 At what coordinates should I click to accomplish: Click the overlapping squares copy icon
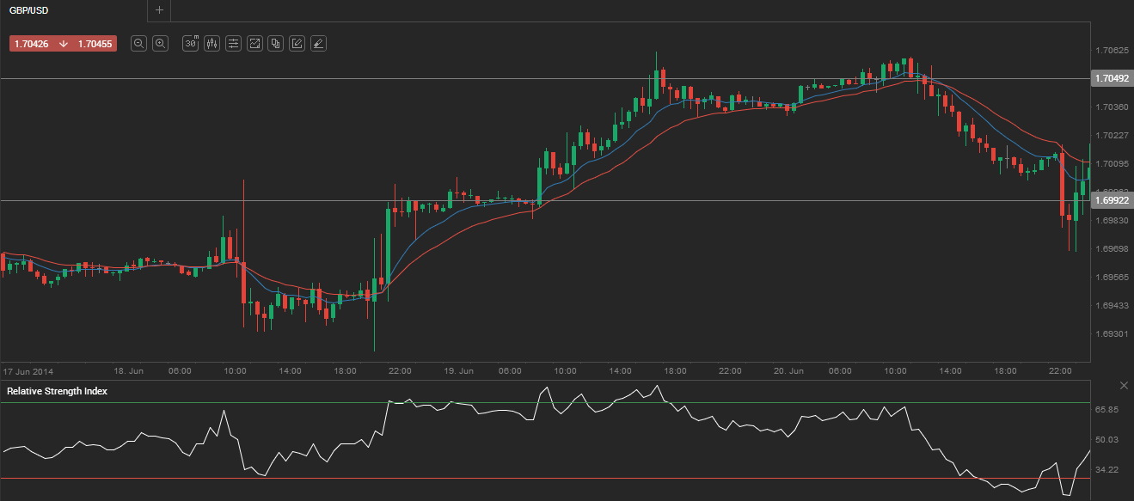coord(275,43)
